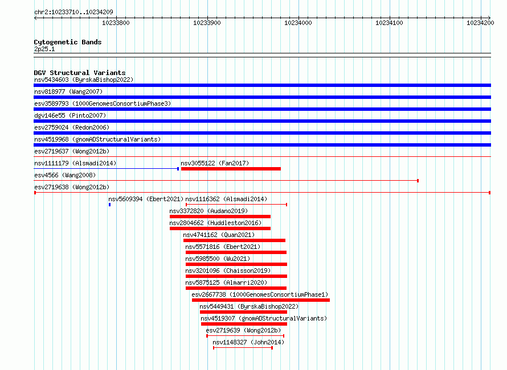Open esv3589793 (1000GenomesConsortiumPhase3) label
507x370 pixels.
[103, 103]
